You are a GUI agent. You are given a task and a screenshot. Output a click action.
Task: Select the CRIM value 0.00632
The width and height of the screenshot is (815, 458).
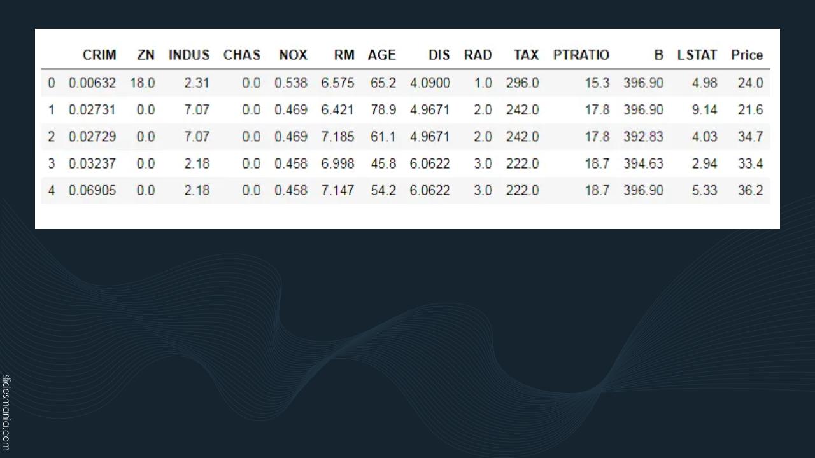(x=92, y=83)
